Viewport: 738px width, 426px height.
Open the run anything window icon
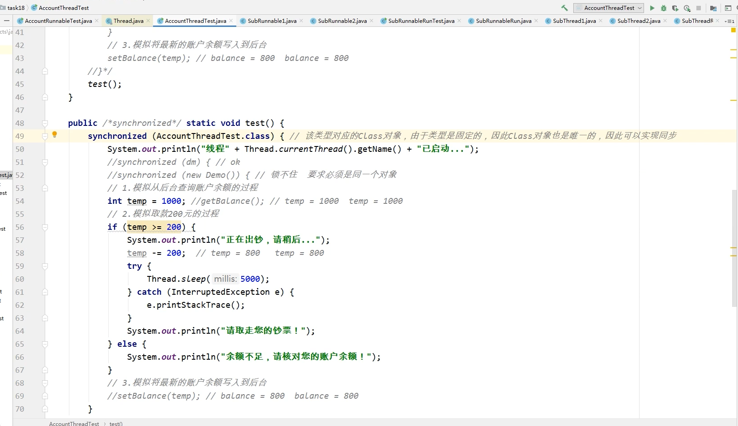pyautogui.click(x=728, y=8)
